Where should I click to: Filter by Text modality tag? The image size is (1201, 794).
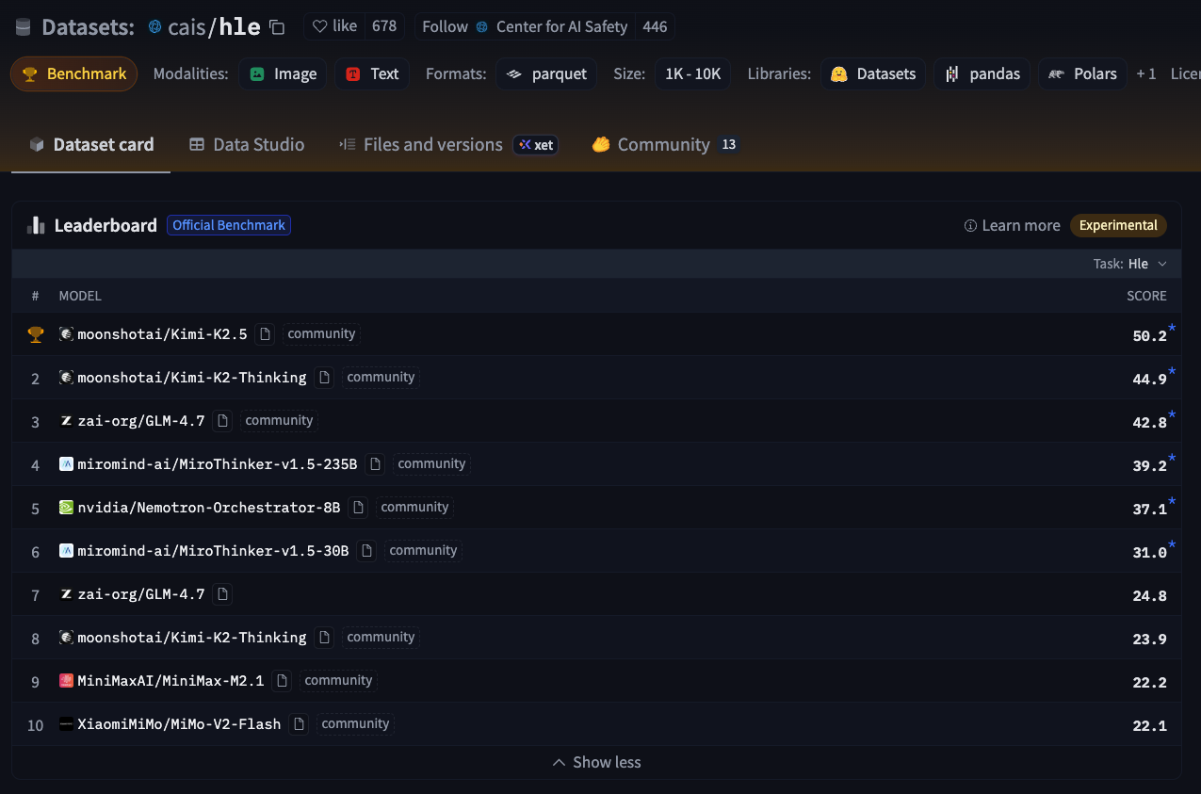click(x=372, y=73)
